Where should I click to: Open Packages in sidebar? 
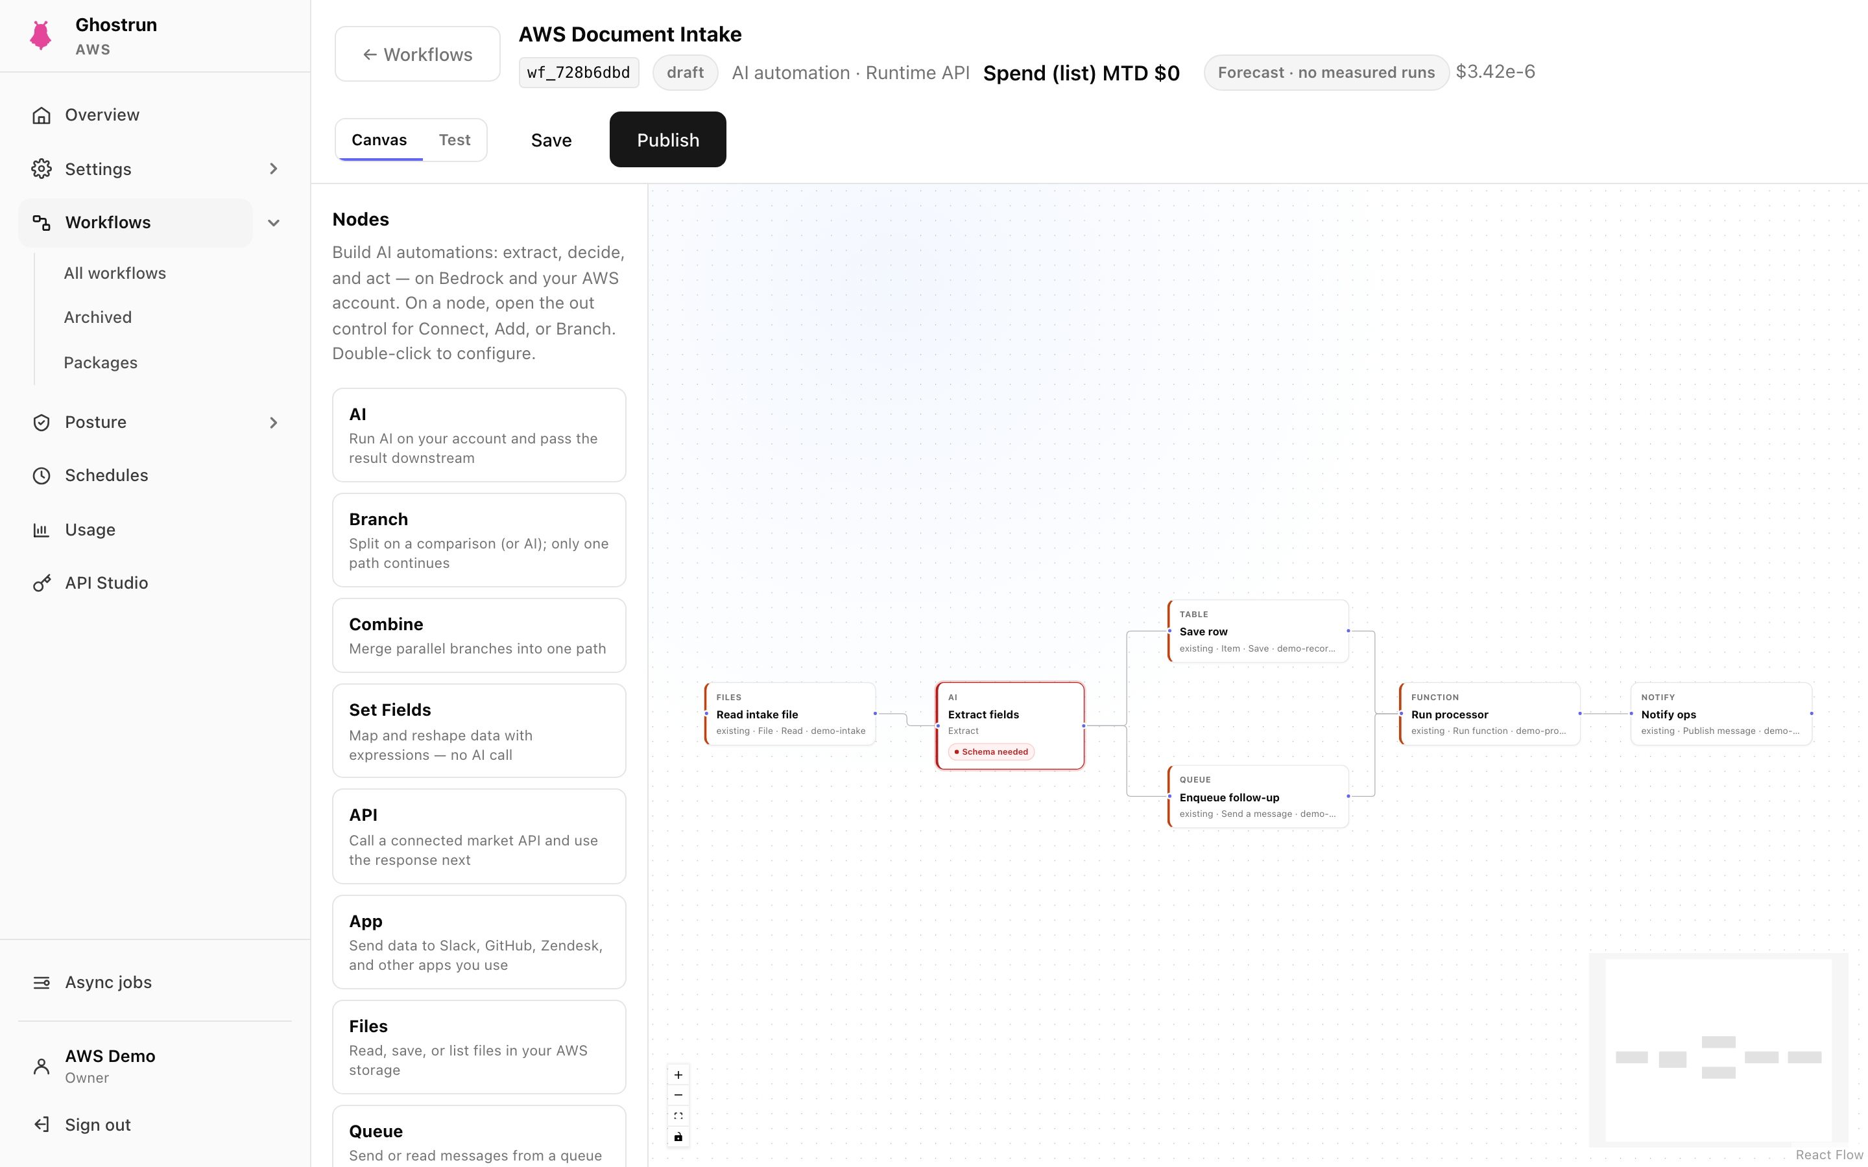click(101, 363)
